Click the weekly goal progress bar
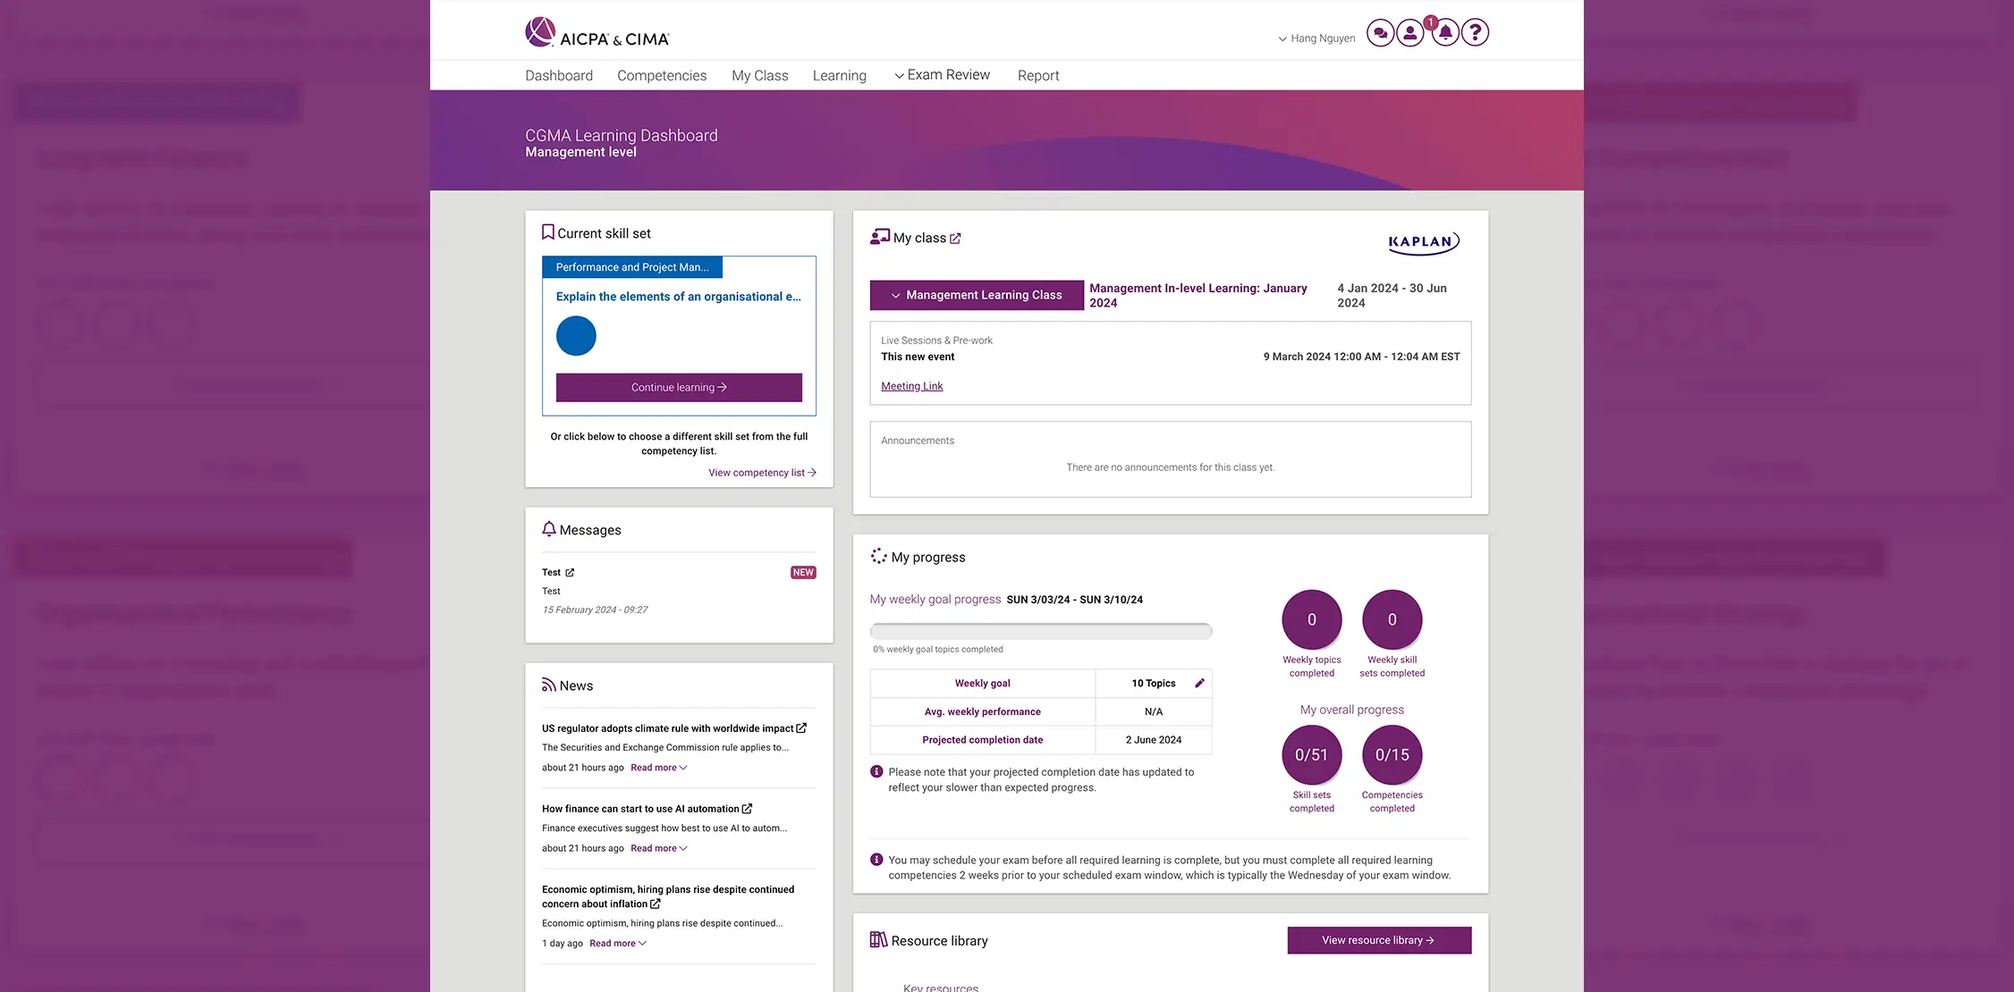Screen dimensions: 2014x992 (x=1041, y=631)
